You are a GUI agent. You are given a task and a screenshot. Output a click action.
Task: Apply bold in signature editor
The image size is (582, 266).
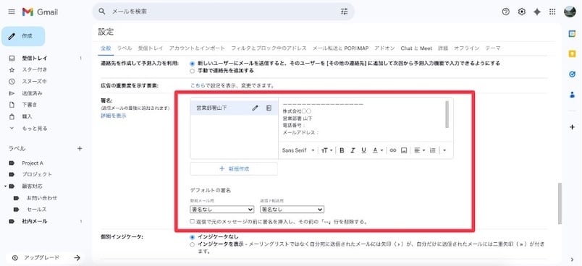[x=342, y=150]
